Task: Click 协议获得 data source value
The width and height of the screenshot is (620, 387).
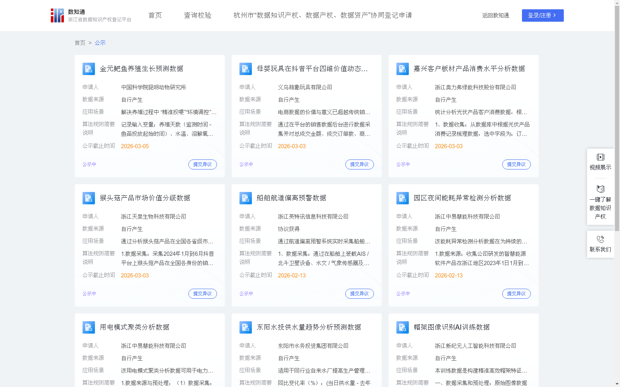Action: pyautogui.click(x=289, y=229)
